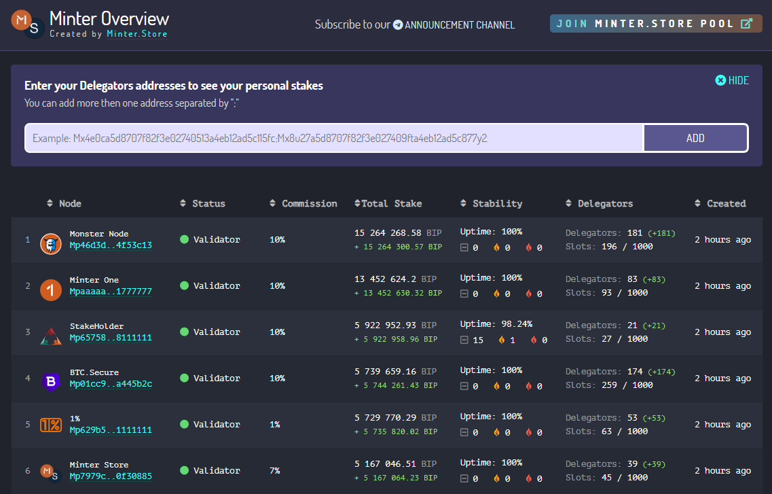Click JOIN MINTER.STORE POOL button

pos(656,24)
